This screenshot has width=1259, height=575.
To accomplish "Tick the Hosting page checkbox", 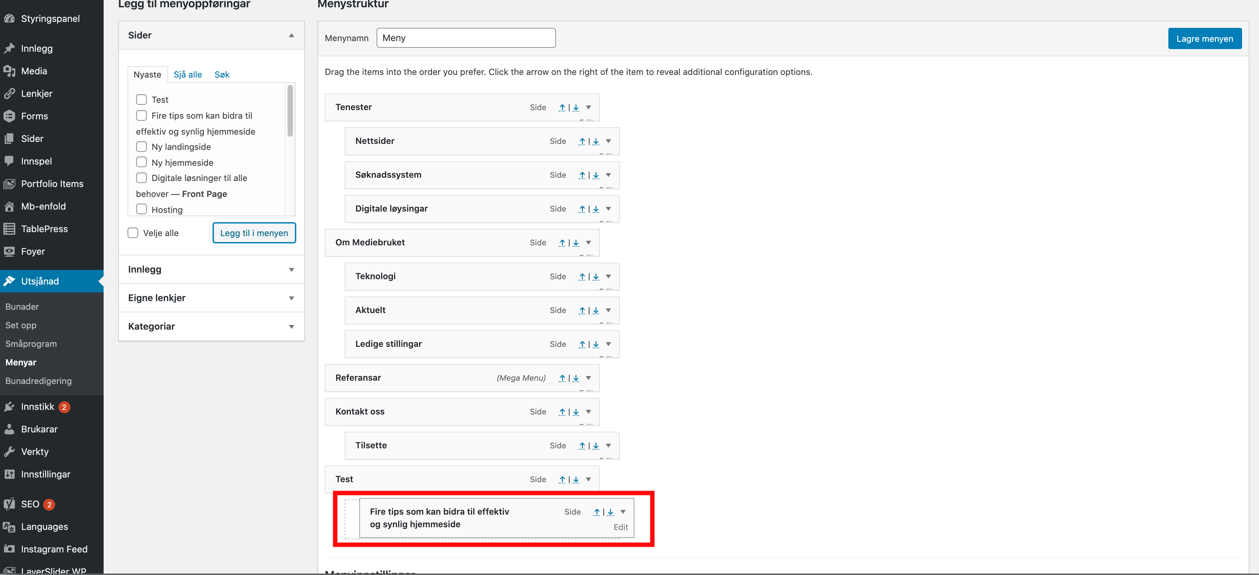I will pyautogui.click(x=141, y=209).
